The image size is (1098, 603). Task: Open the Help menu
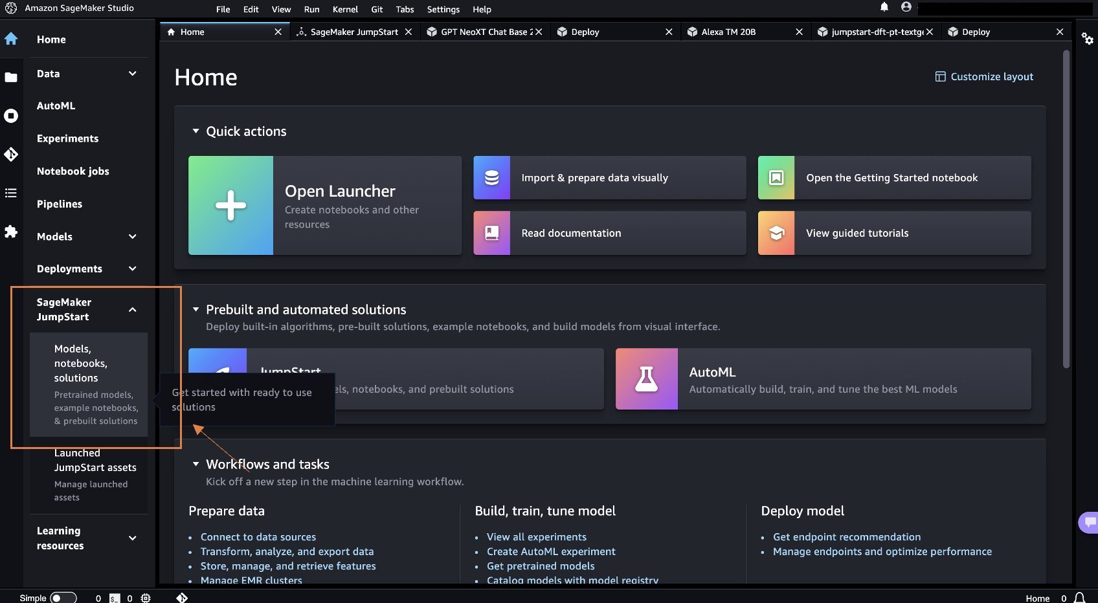(x=482, y=9)
